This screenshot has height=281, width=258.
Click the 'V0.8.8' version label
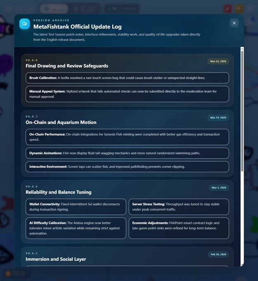[x=32, y=60]
